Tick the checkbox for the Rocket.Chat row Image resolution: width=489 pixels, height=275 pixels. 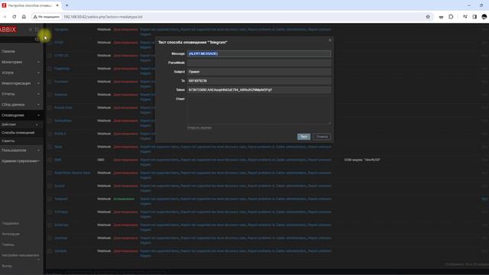[x=50, y=108]
